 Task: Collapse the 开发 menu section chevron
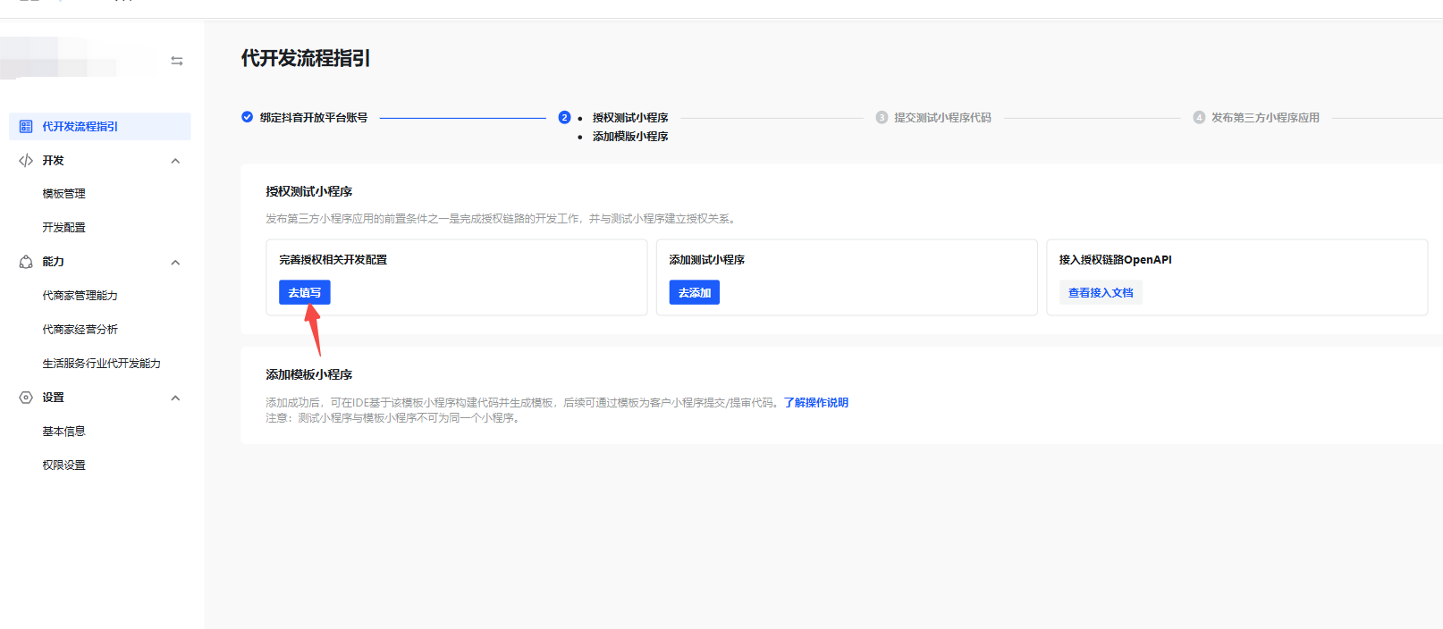point(175,161)
